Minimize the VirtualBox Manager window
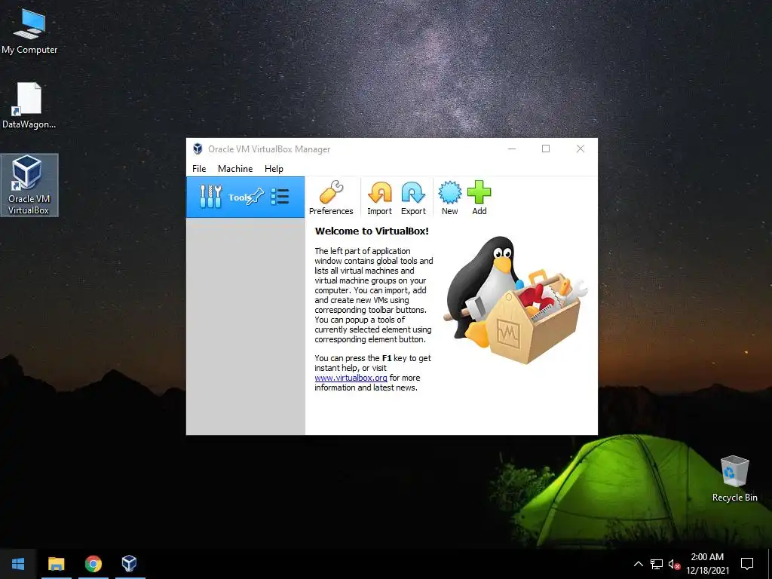Image resolution: width=772 pixels, height=579 pixels. [x=512, y=149]
